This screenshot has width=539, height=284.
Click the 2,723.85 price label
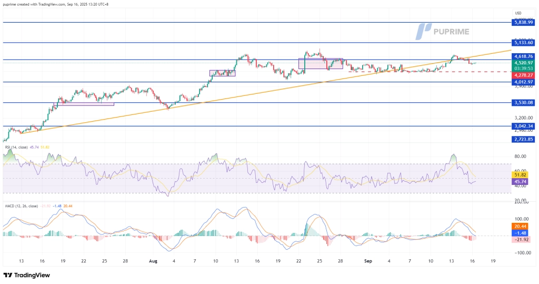coord(523,139)
